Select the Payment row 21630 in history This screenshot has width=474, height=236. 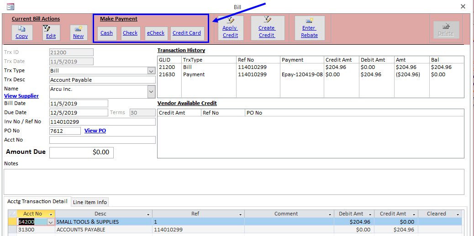coord(311,74)
